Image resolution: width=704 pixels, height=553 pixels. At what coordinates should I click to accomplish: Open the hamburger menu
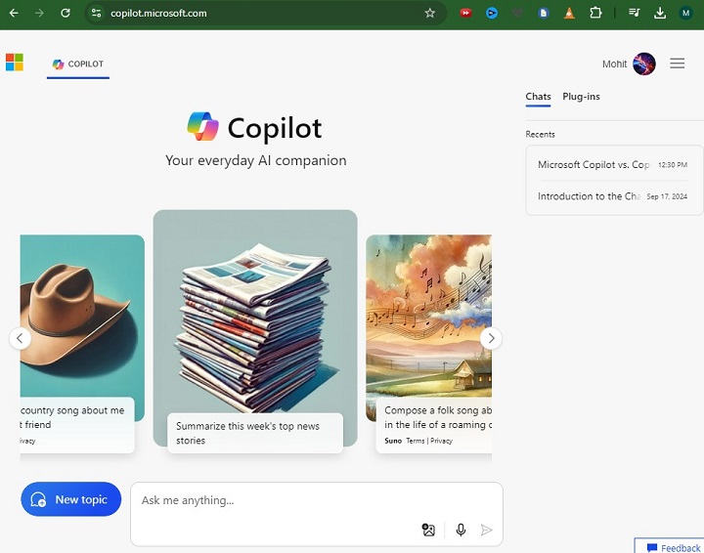677,64
